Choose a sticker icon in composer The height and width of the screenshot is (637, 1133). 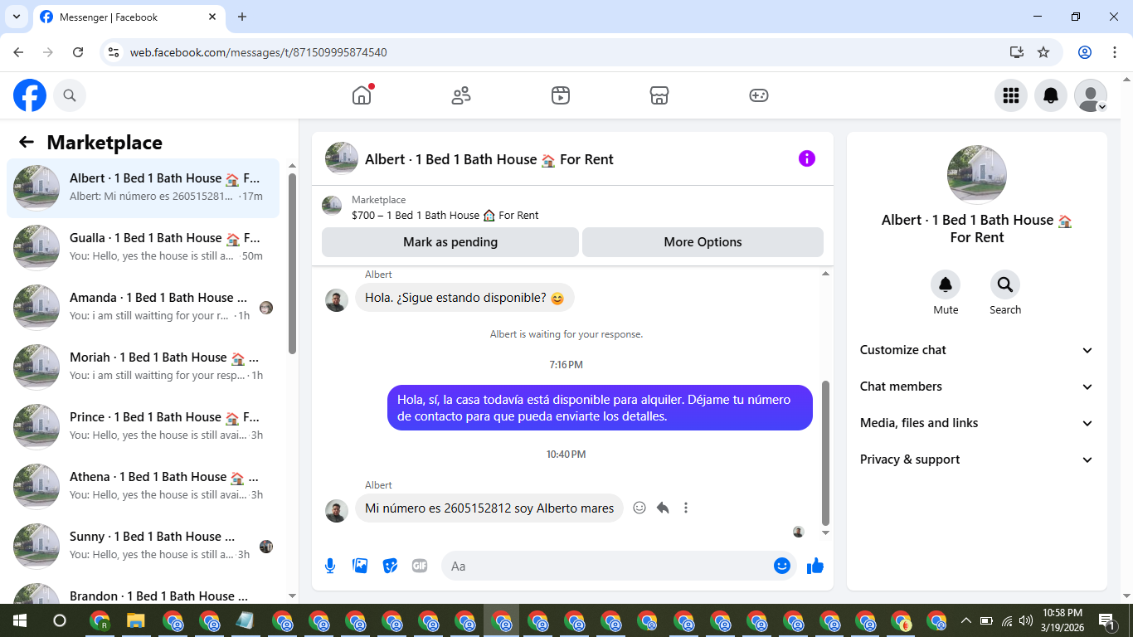coord(390,566)
